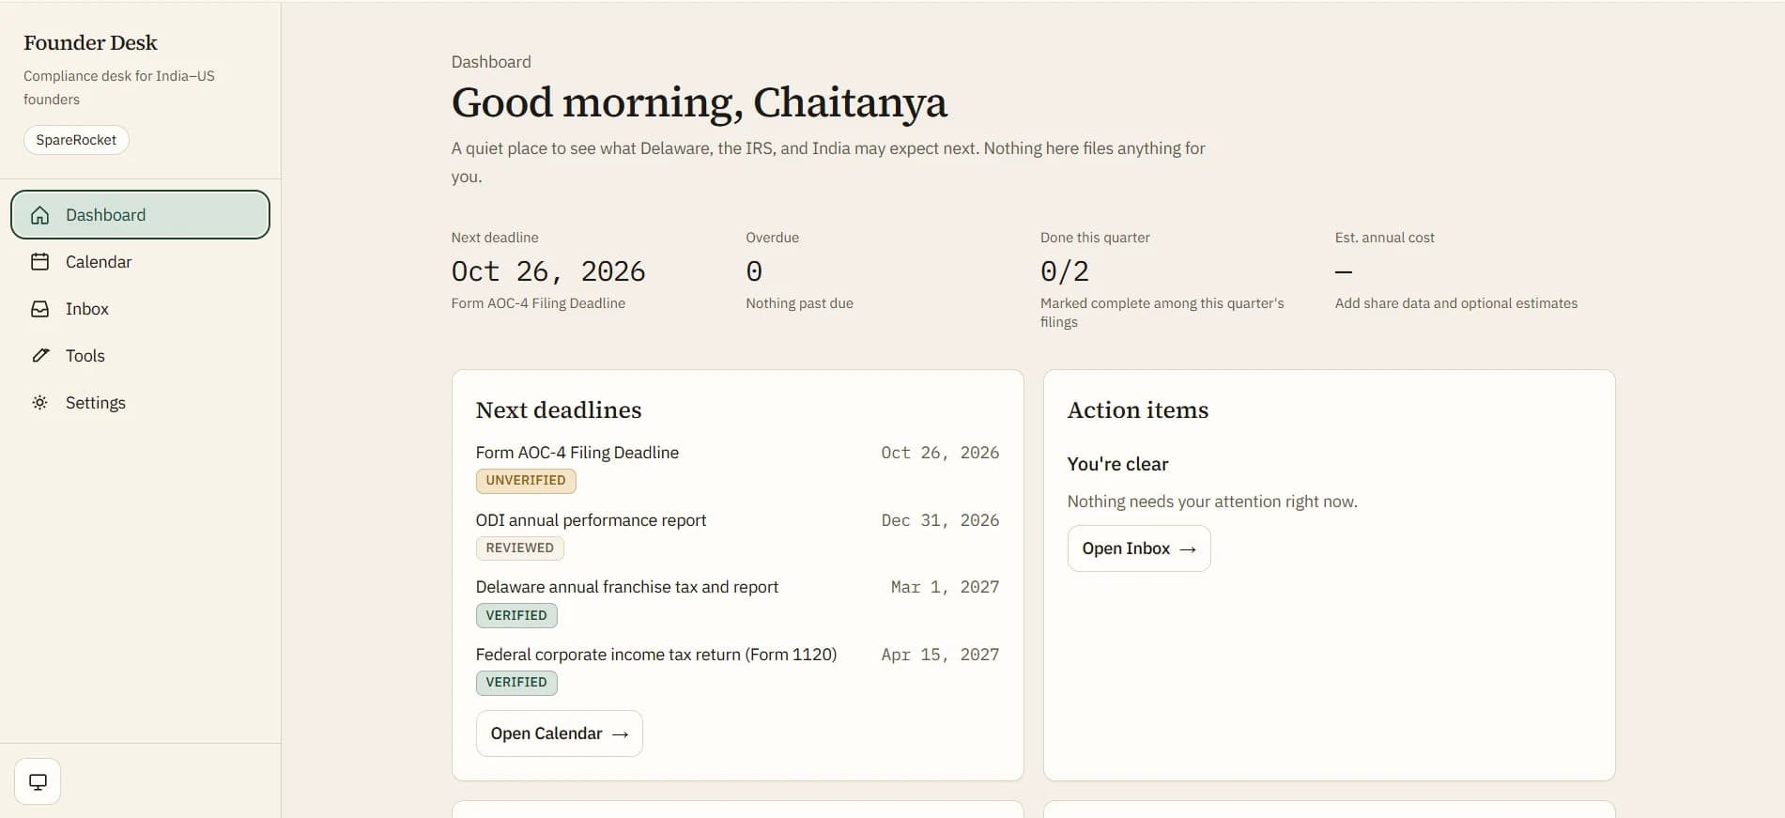Click the Dashboard breadcrumb label above greeting

coord(491,62)
